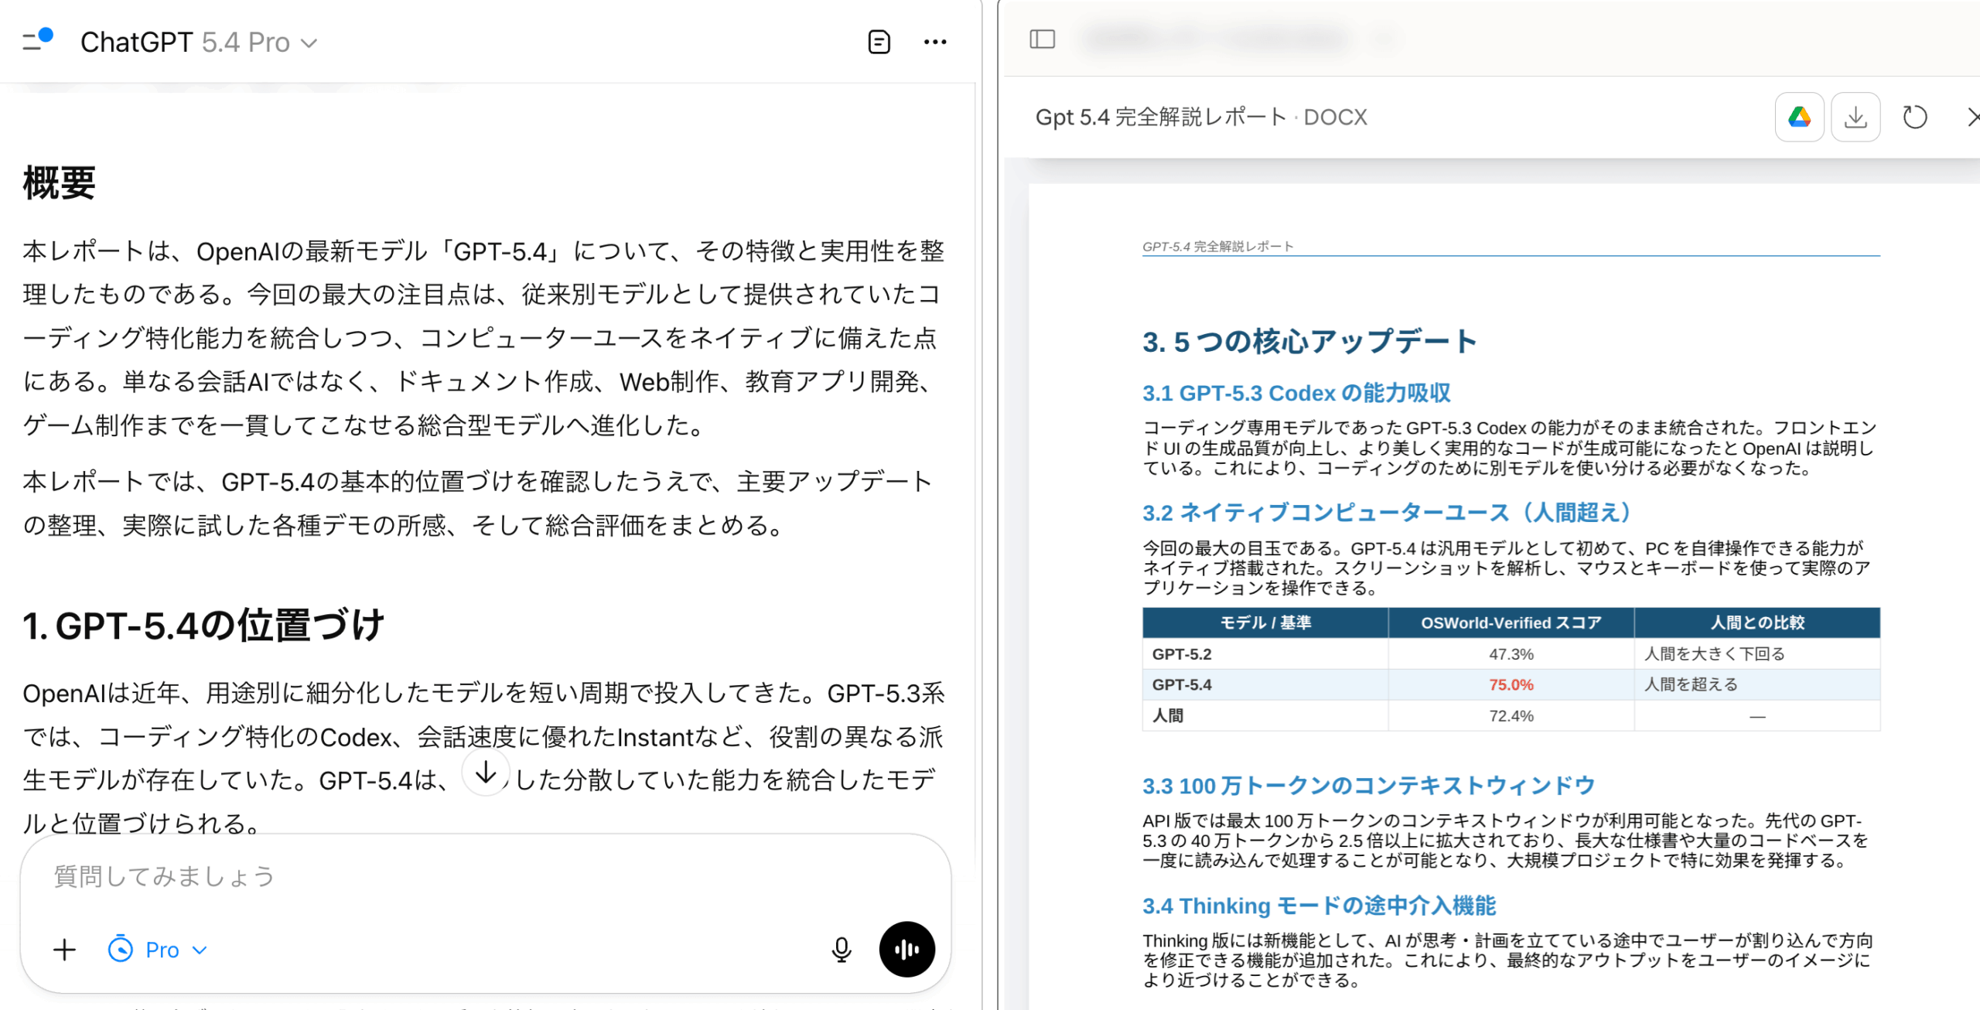
Task: Click the 3.1 GPT-5.3 Codex heading
Action: click(x=1296, y=393)
